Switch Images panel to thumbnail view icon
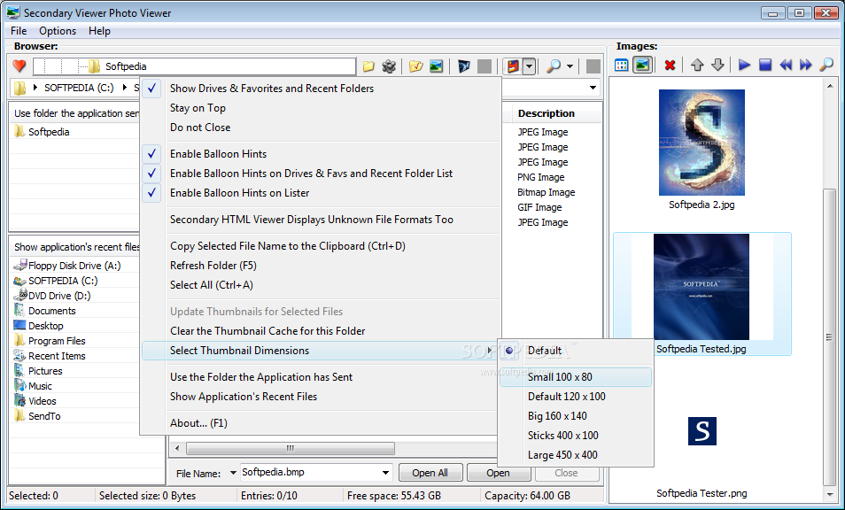The width and height of the screenshot is (845, 510). point(642,66)
